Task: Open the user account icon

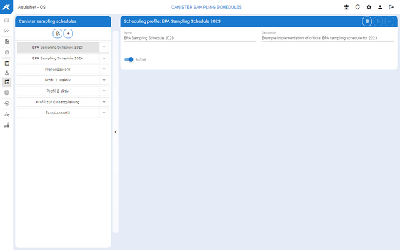Action: 380,7
